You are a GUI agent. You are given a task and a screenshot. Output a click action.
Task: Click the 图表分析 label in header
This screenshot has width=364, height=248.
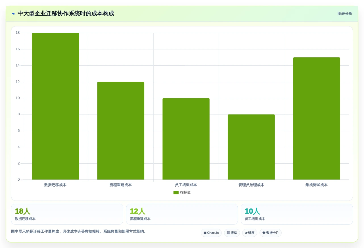pyautogui.click(x=345, y=14)
